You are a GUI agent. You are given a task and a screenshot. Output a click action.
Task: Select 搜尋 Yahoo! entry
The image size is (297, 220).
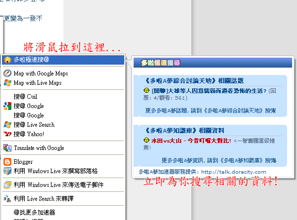(63, 134)
